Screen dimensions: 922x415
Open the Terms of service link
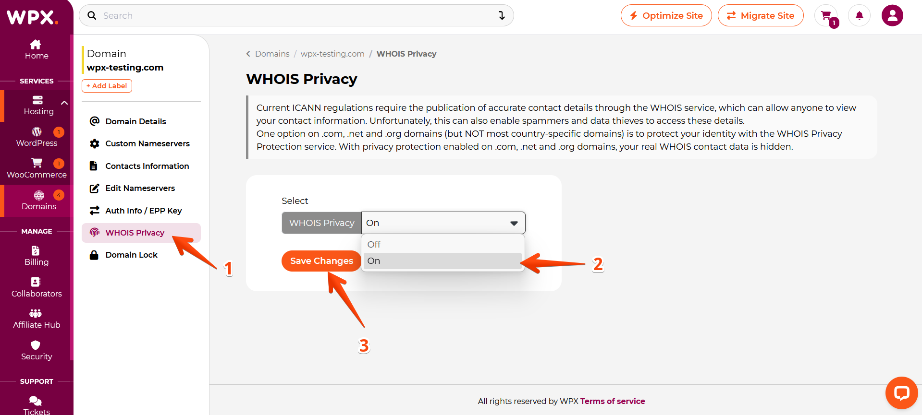point(612,401)
